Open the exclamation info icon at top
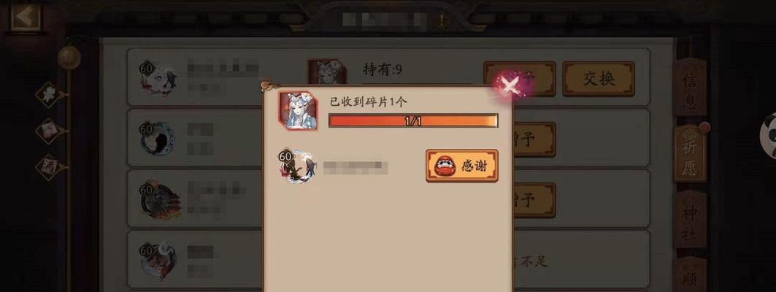 [442, 20]
